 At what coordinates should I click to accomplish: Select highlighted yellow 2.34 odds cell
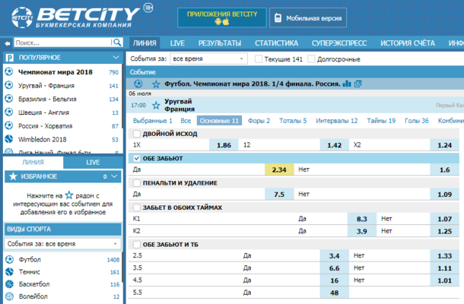(x=278, y=170)
